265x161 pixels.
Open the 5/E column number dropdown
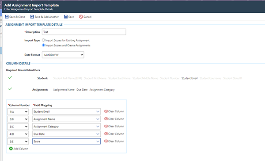18,142
